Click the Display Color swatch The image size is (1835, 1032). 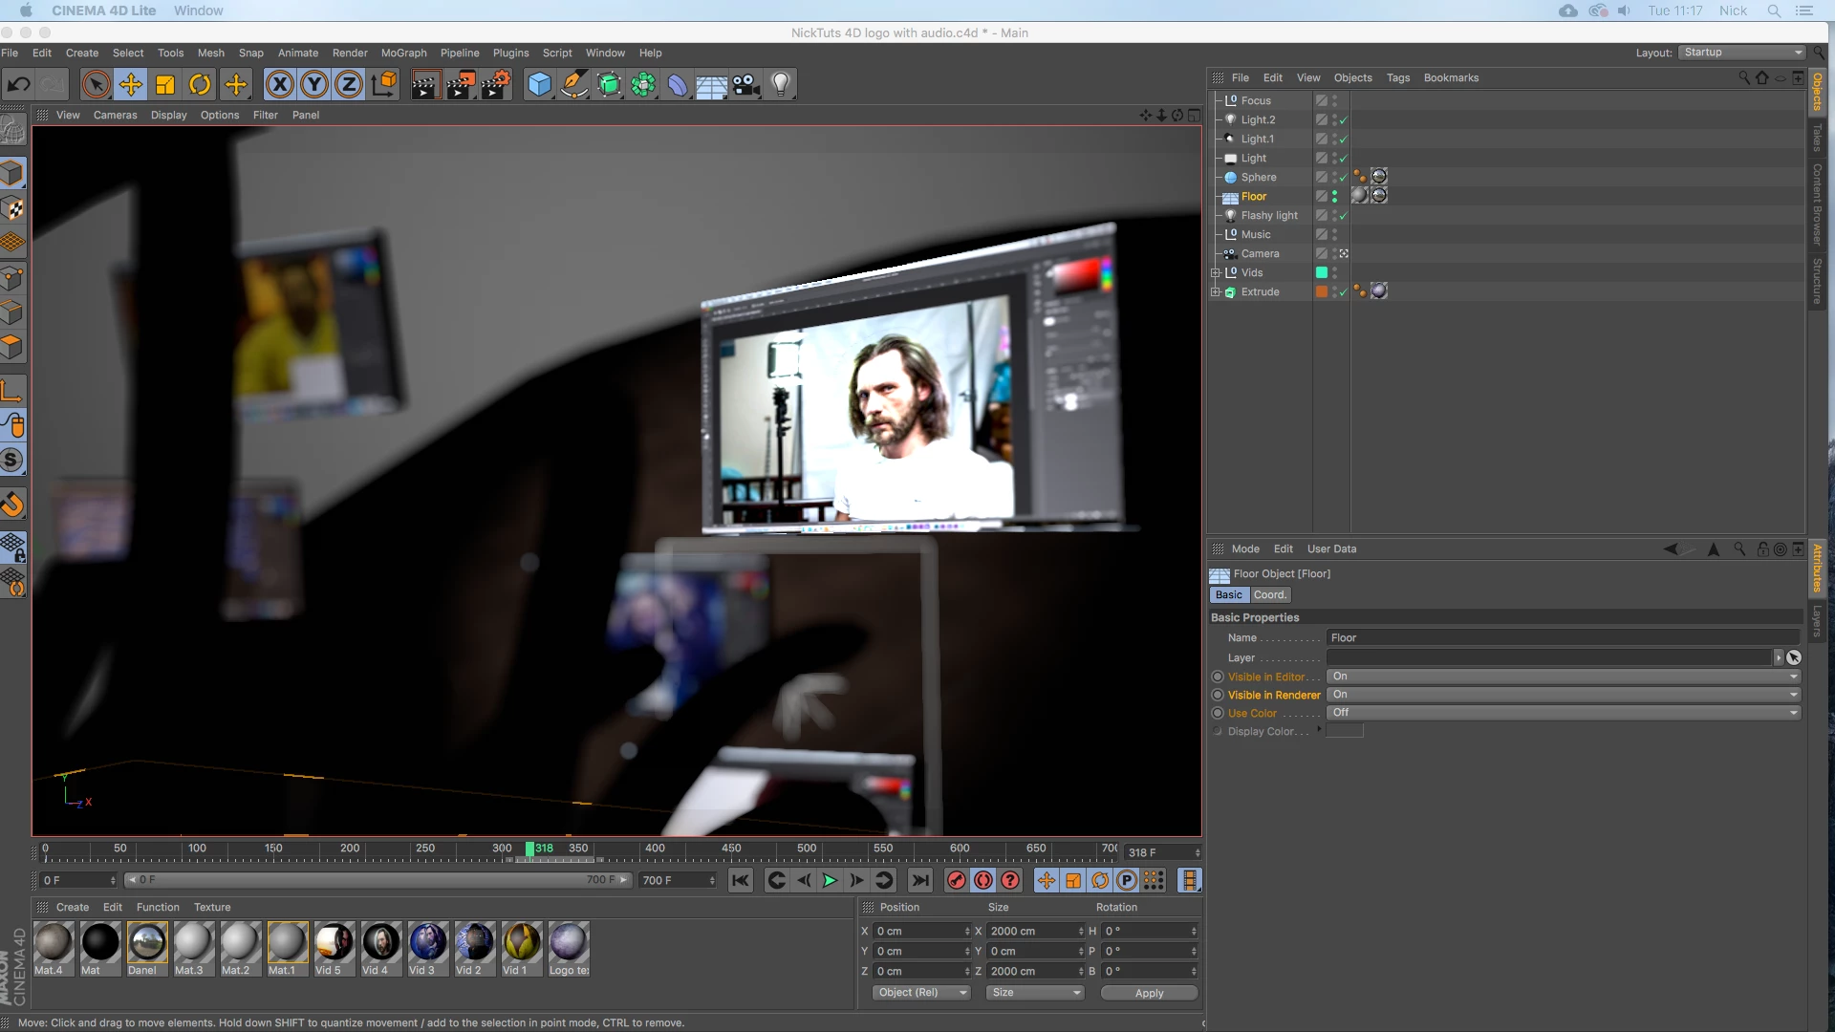pyautogui.click(x=1345, y=732)
